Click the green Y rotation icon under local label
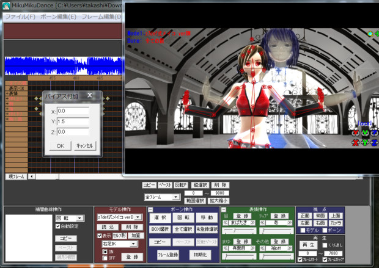 click(x=365, y=132)
